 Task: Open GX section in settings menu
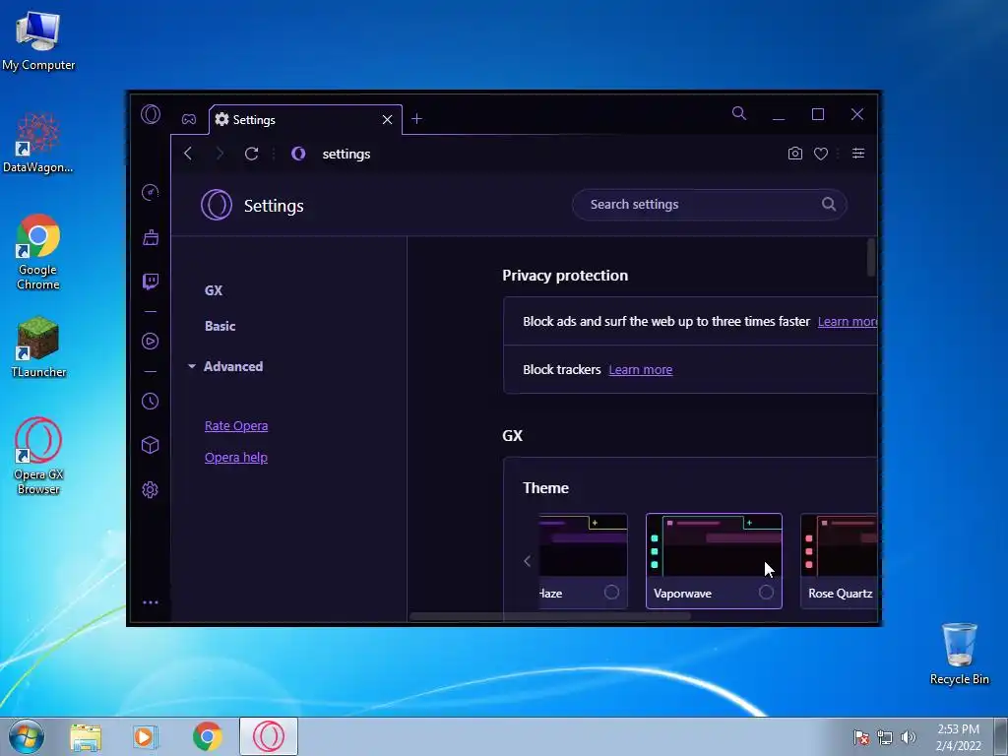click(214, 290)
